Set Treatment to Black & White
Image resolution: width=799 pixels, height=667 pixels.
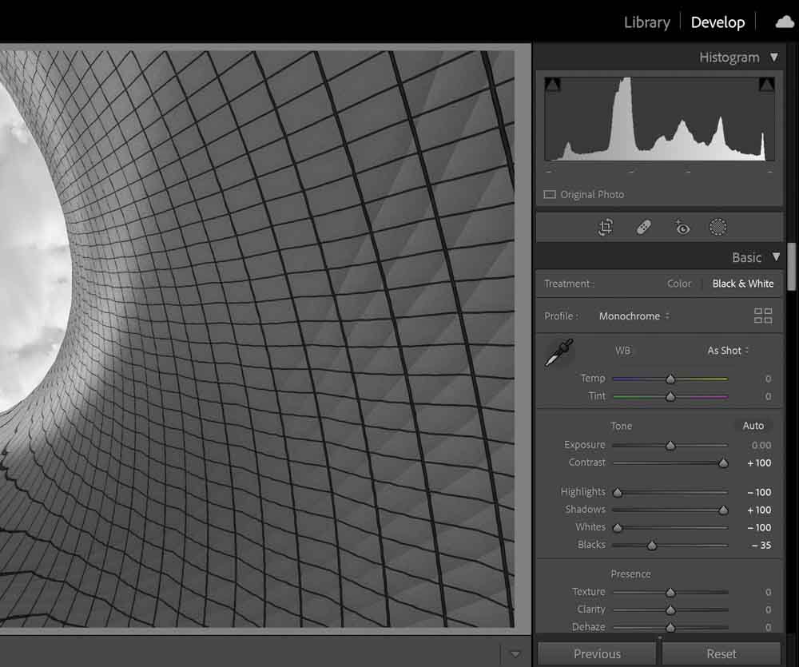point(743,284)
